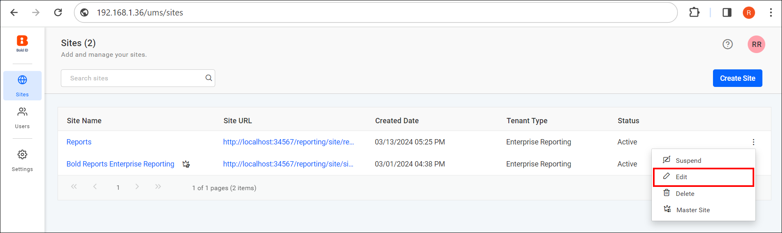Go to first page of pager
This screenshot has height=233, width=782.
click(x=74, y=186)
